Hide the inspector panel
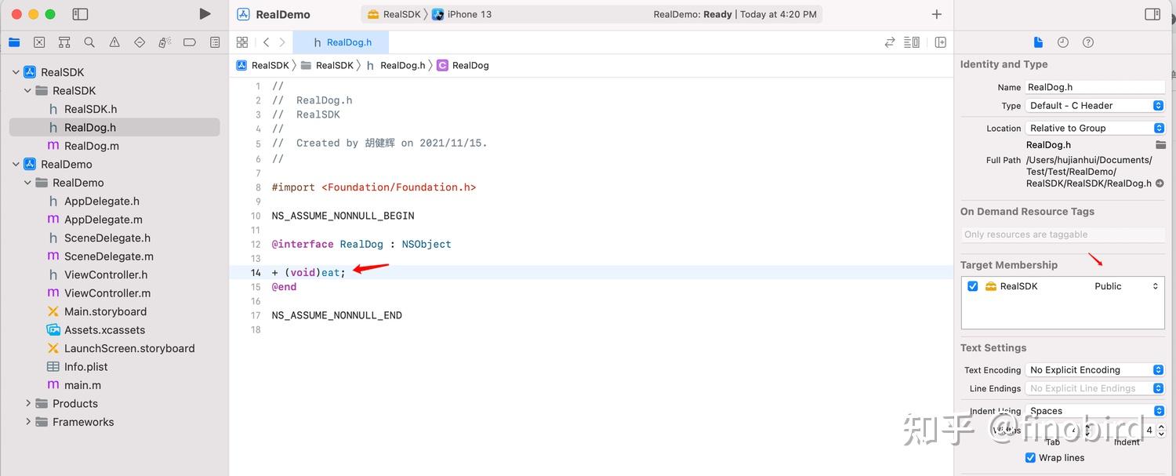Screen dimensions: 1176x476 (x=1152, y=14)
